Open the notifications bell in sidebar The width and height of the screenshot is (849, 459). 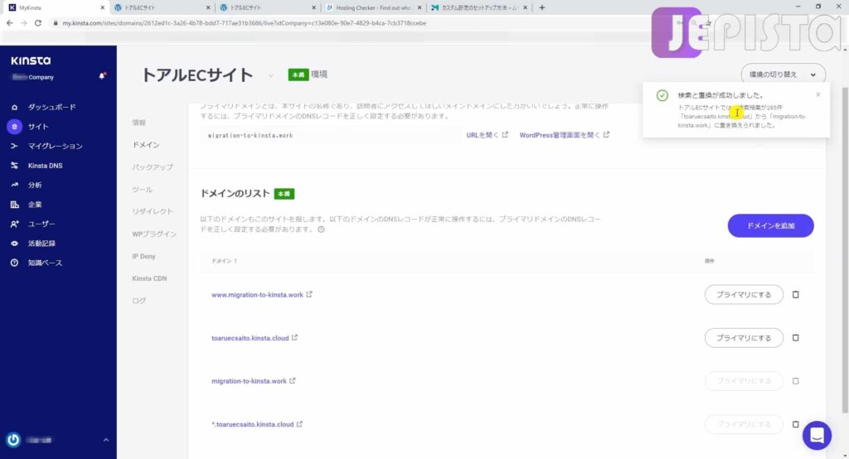[x=102, y=76]
